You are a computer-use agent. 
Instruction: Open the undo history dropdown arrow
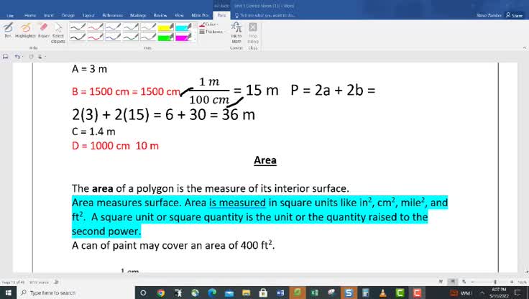22,57
